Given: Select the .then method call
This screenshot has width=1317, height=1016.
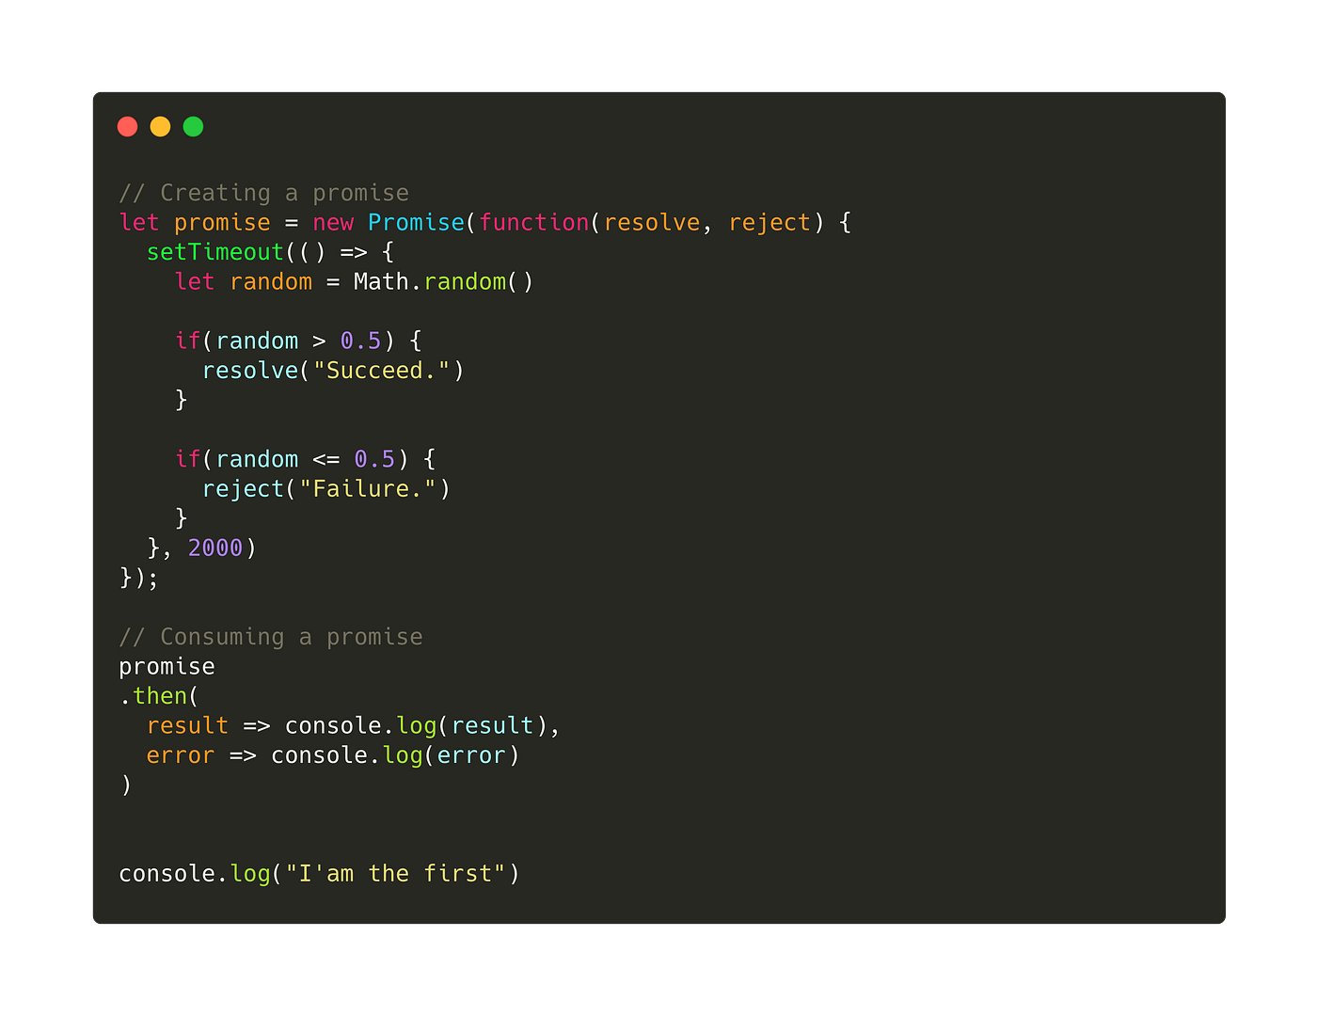Looking at the screenshot, I should tap(160, 695).
